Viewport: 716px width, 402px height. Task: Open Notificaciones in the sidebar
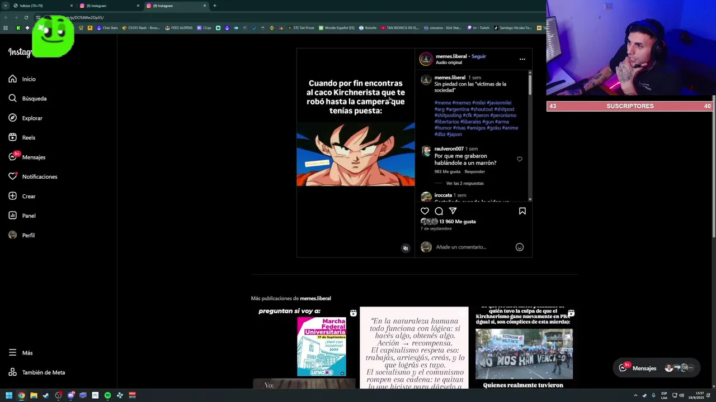(33, 177)
